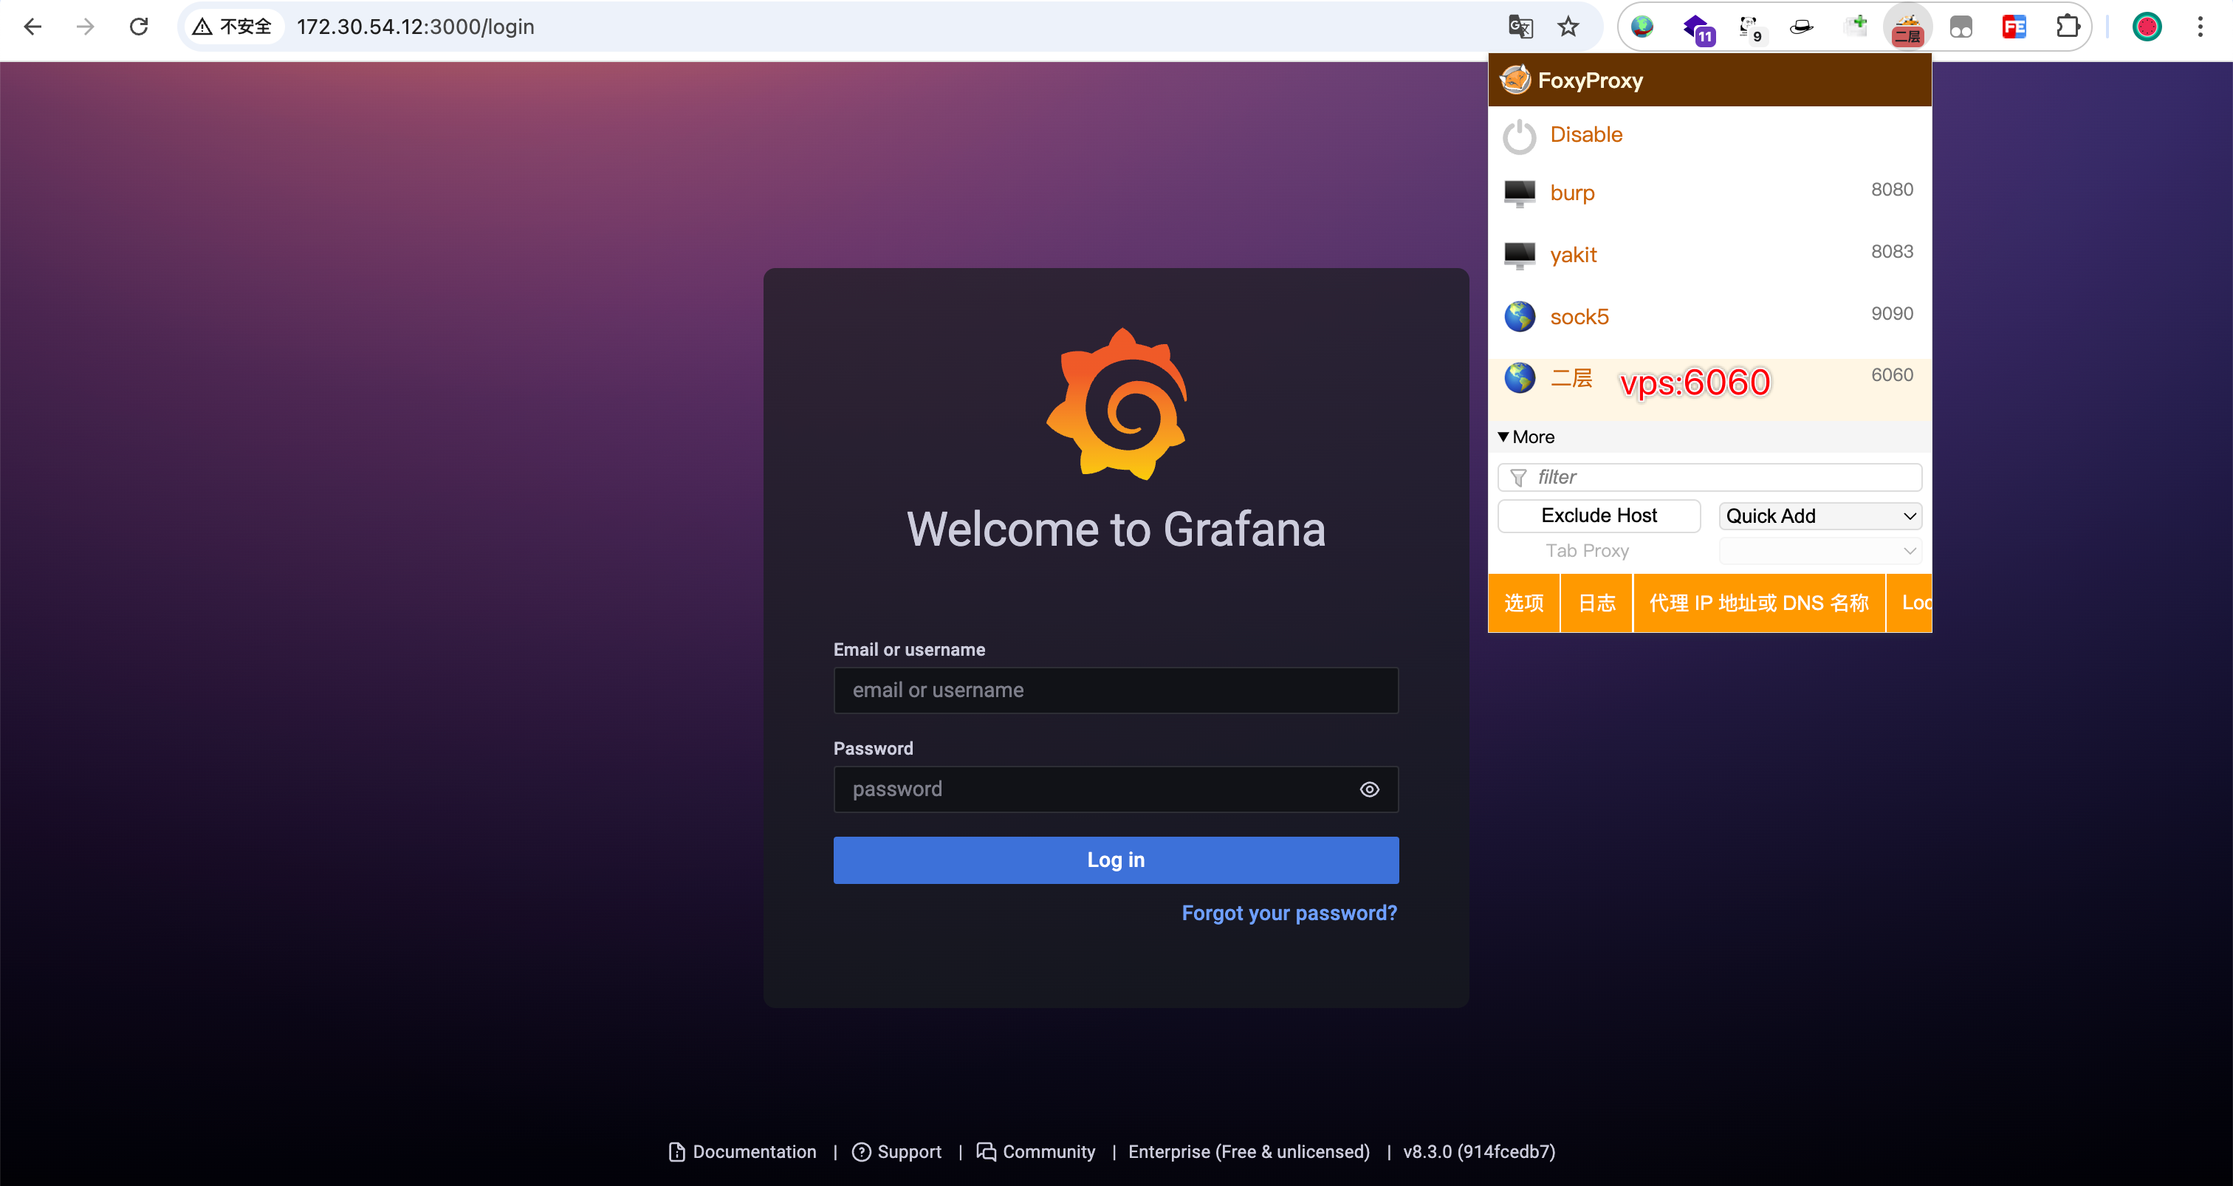Select the burp proxy on 8080
The image size is (2233, 1186).
[1571, 193]
